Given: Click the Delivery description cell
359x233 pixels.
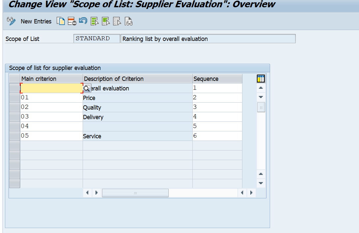Looking at the screenshot, I should [x=138, y=117].
